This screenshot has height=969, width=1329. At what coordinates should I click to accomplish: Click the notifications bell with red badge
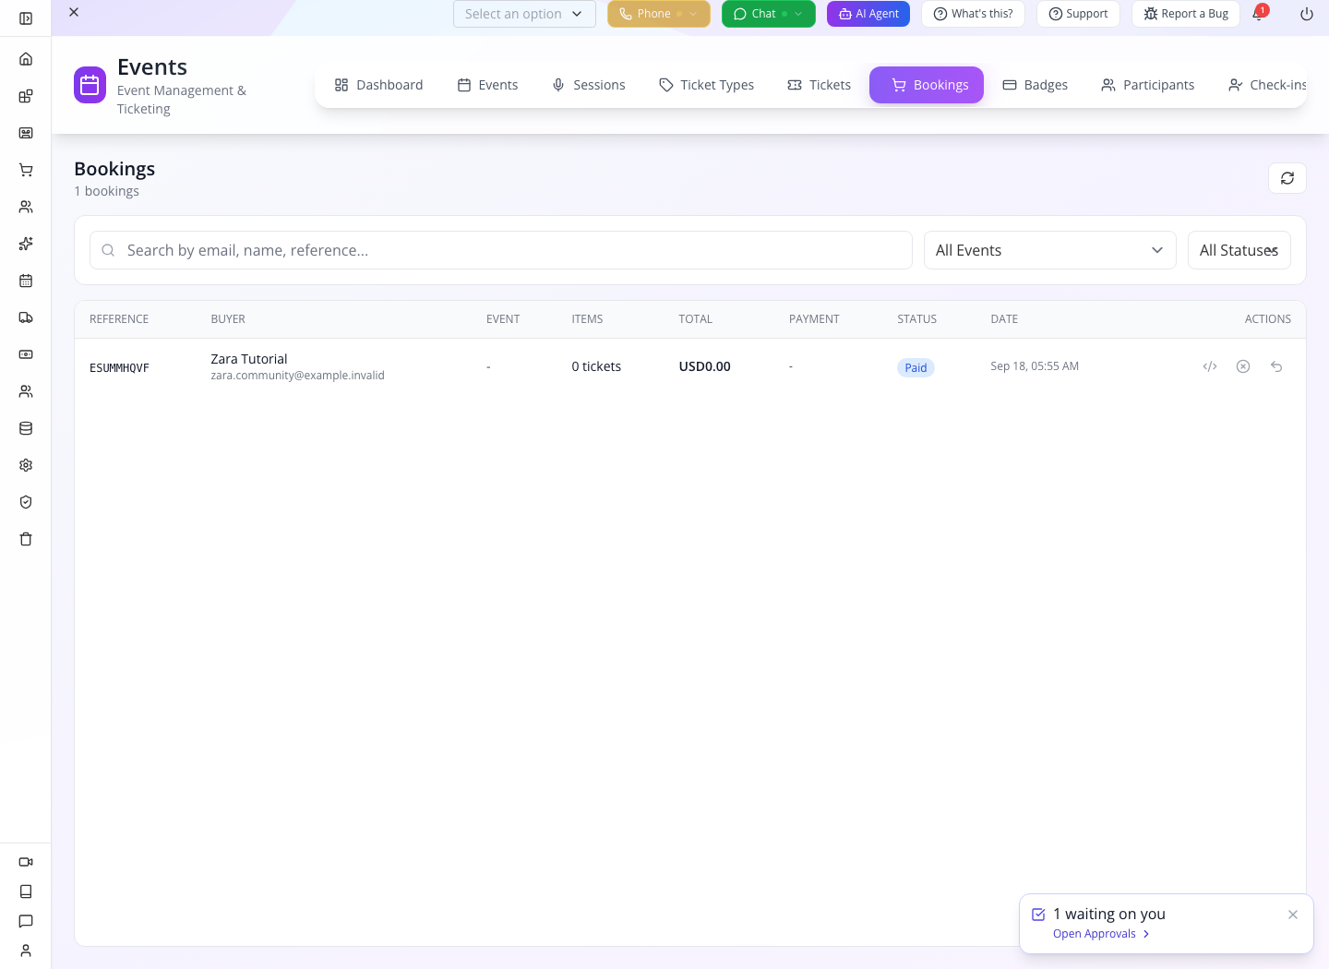tap(1258, 14)
